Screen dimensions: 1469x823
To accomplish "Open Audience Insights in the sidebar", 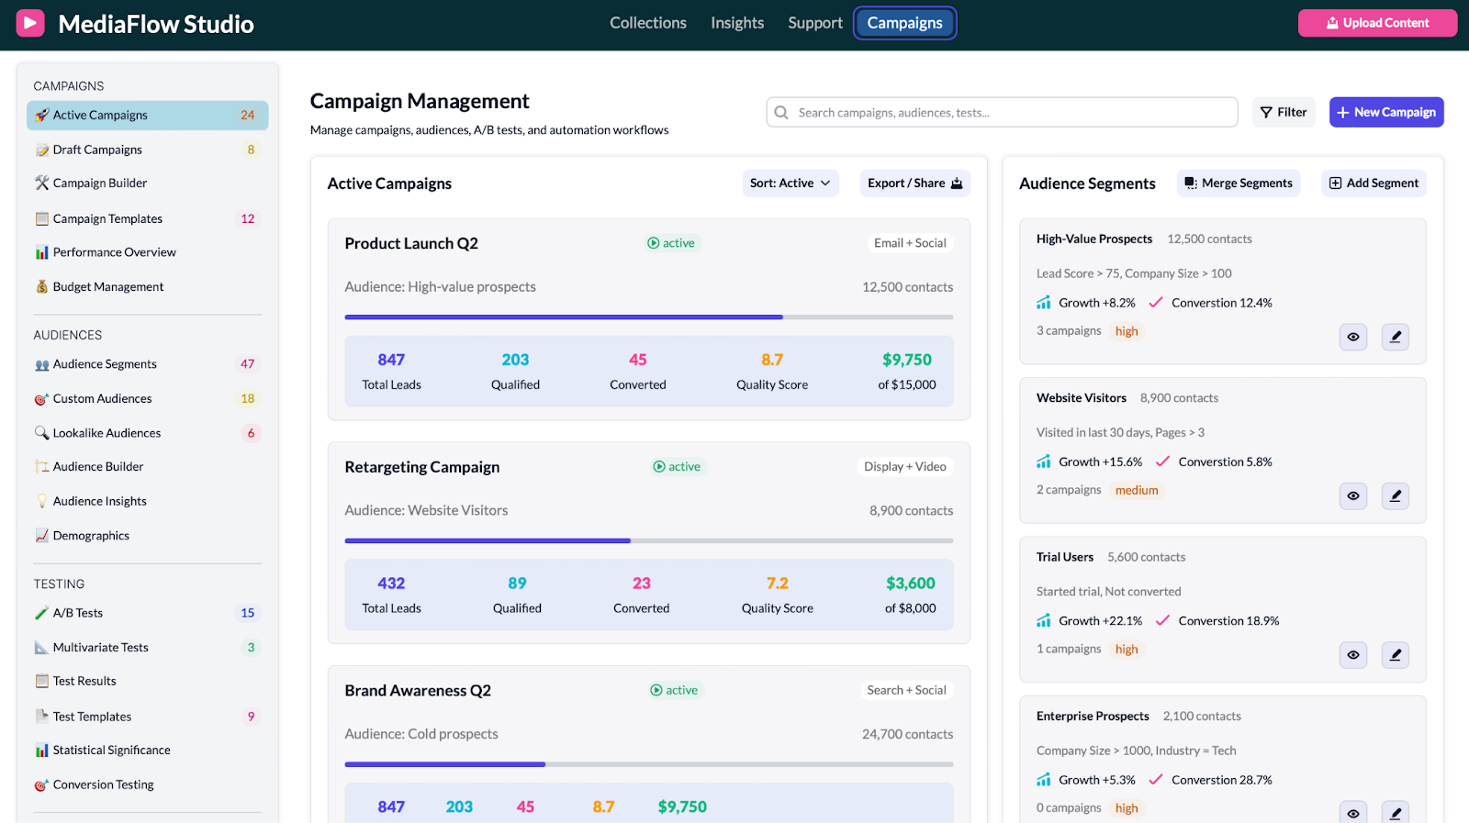I will [x=99, y=501].
